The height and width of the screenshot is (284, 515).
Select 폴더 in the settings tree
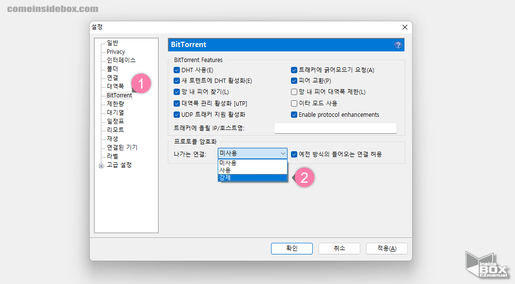pos(113,69)
